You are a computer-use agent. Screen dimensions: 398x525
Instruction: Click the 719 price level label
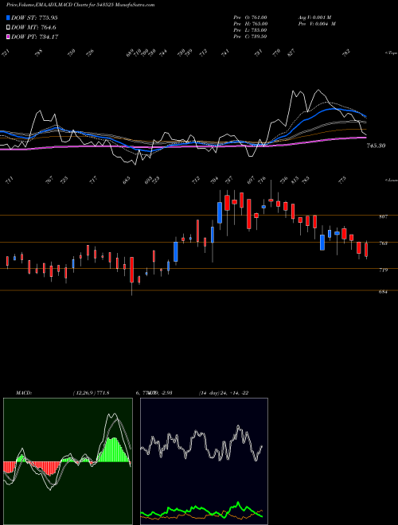click(x=384, y=270)
